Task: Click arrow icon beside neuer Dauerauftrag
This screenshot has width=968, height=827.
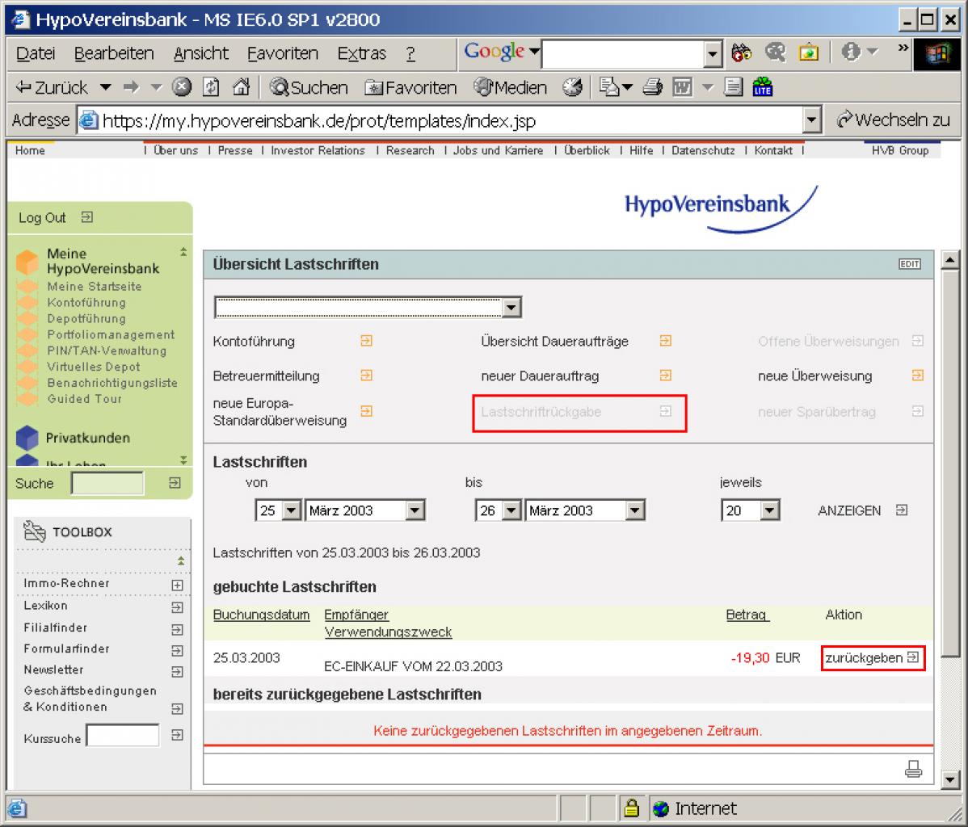Action: coord(665,376)
